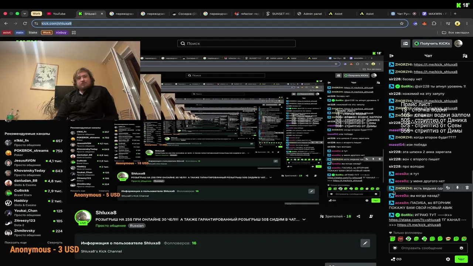
Task: Bookmark this page with the star icon
Action: click(x=402, y=23)
